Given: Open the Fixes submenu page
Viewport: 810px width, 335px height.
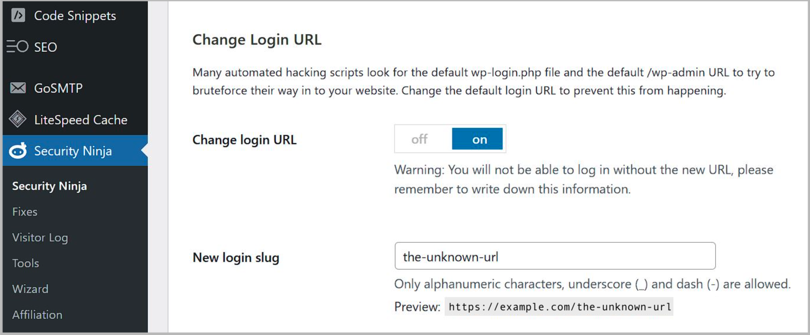Looking at the screenshot, I should pos(25,212).
